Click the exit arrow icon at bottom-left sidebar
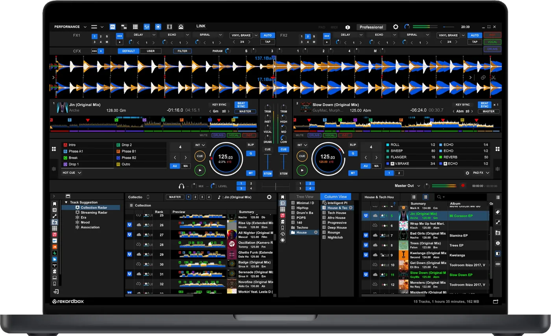Screen dimensions: 551x336 tap(55, 292)
